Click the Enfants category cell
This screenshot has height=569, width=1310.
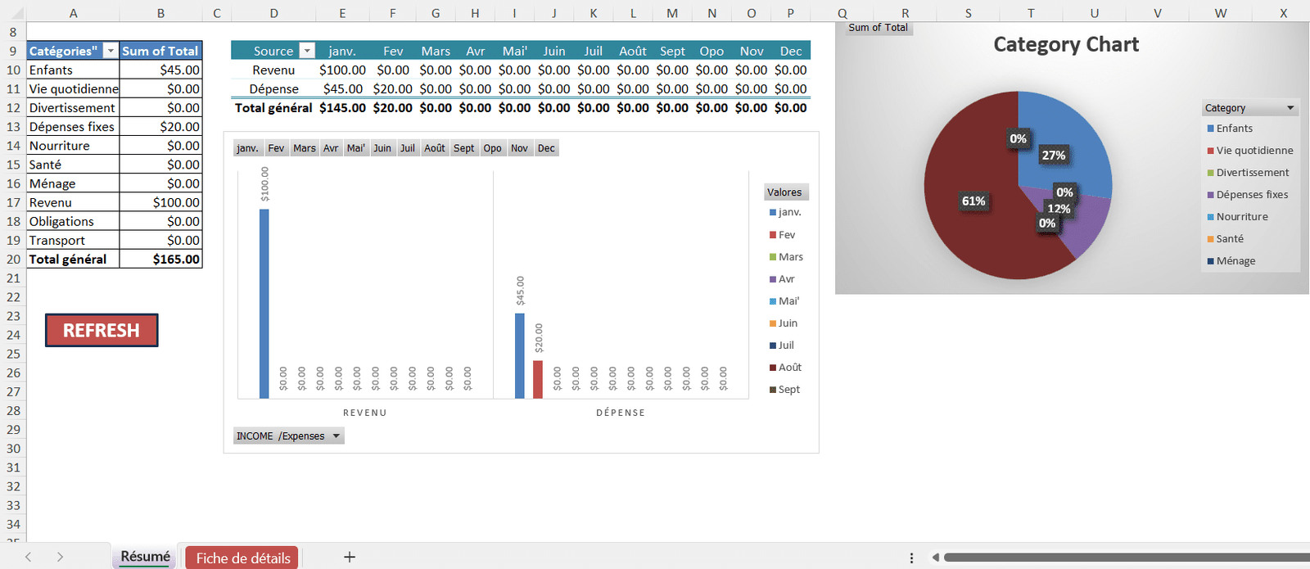point(73,70)
